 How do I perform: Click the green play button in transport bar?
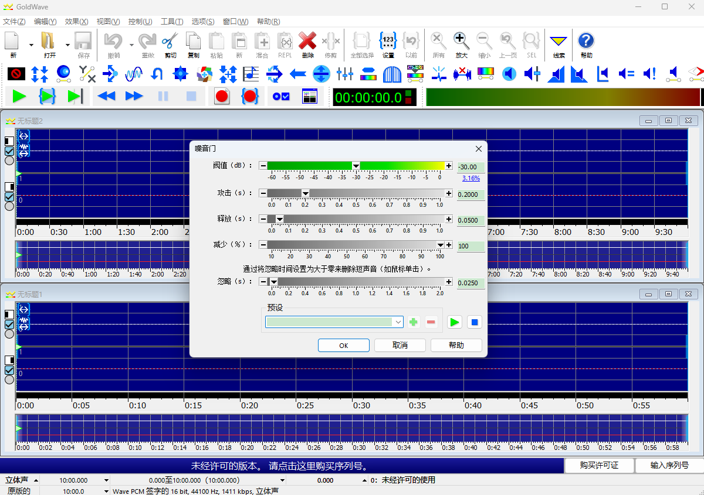click(19, 96)
